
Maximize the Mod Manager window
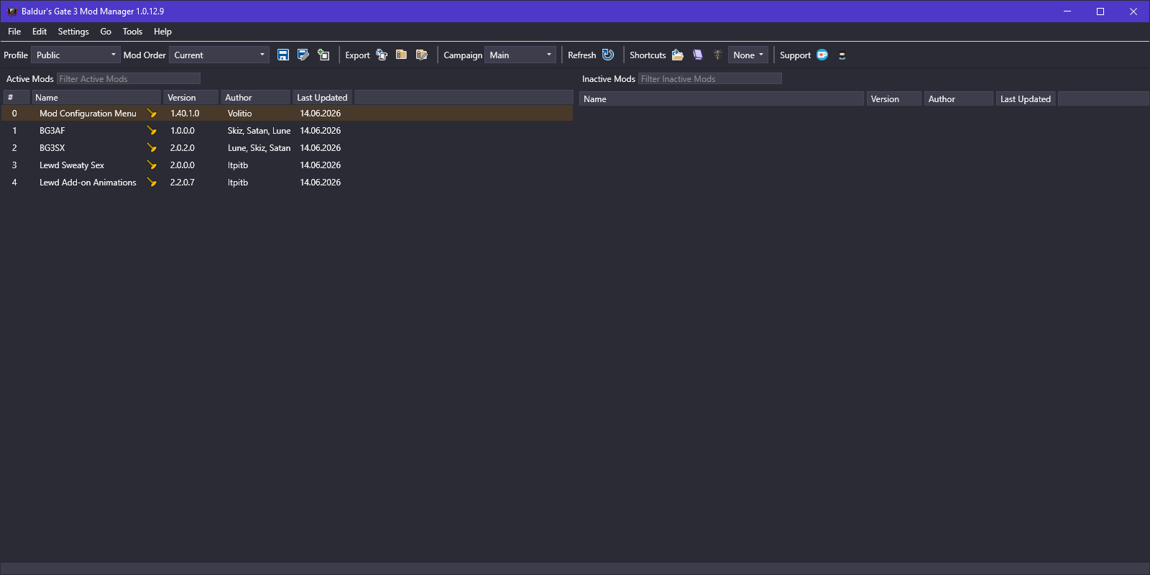(x=1100, y=11)
